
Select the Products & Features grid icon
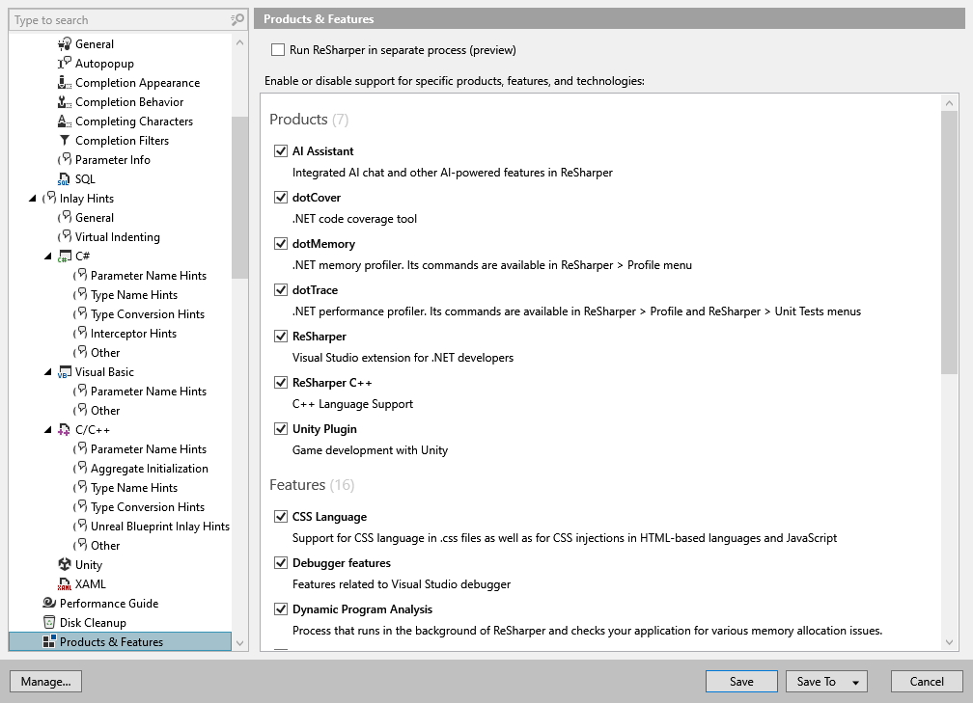[x=47, y=641]
